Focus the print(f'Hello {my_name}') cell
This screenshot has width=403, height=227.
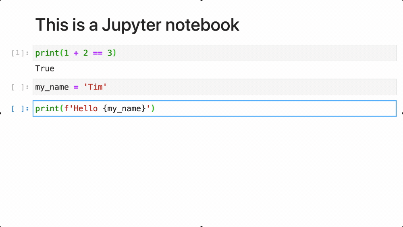click(215, 108)
